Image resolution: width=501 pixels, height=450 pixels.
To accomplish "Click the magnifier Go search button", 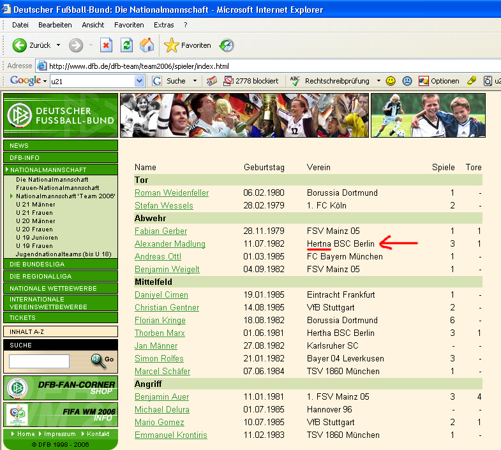I will (x=102, y=360).
